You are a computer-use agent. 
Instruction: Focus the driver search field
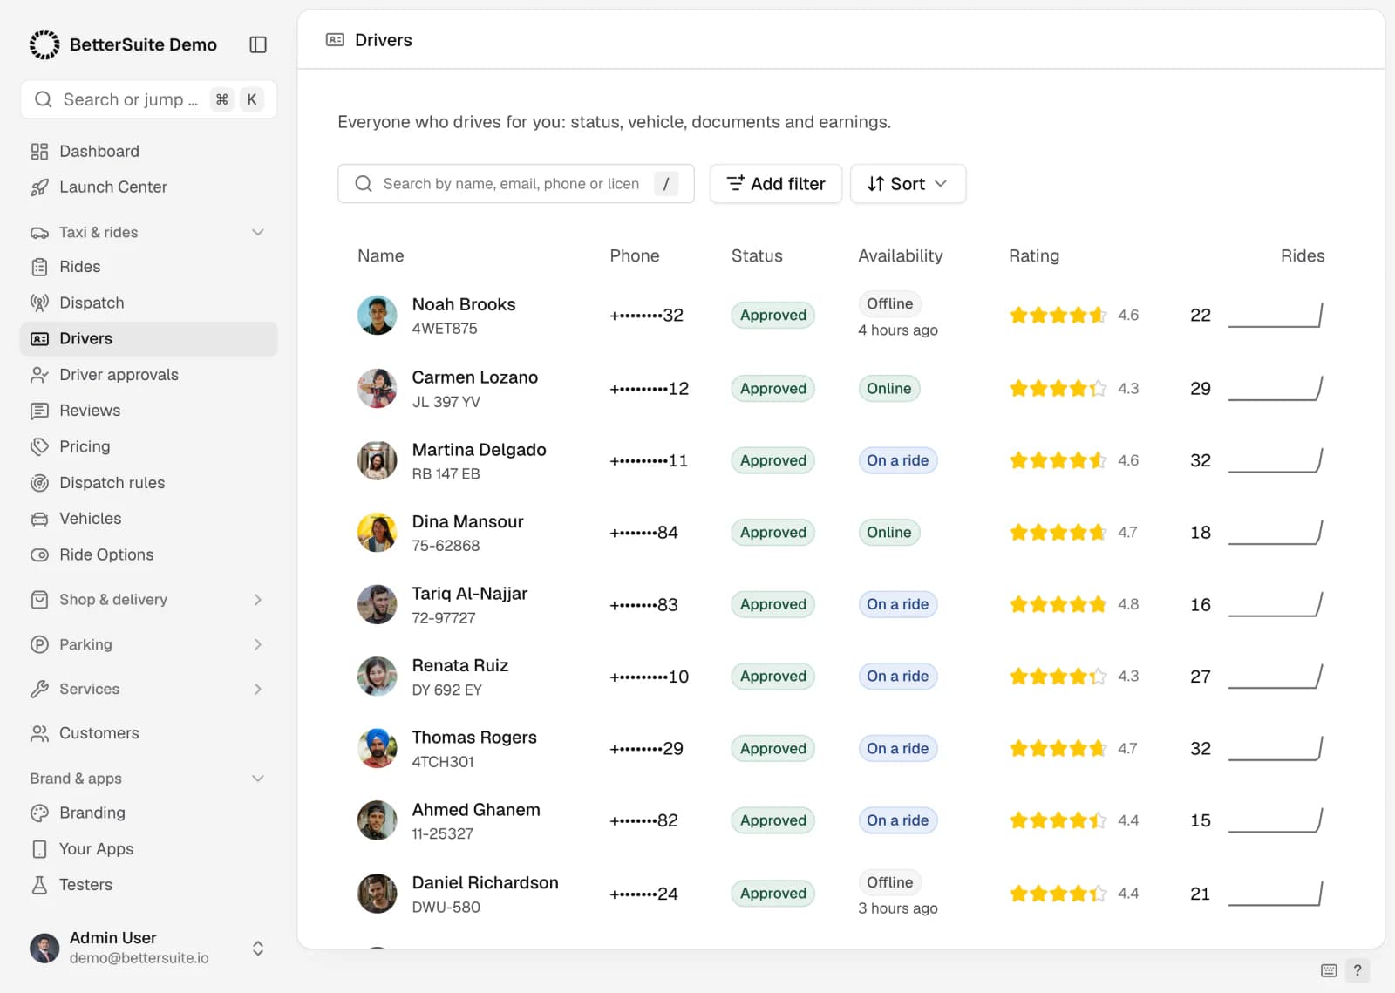[x=516, y=184]
